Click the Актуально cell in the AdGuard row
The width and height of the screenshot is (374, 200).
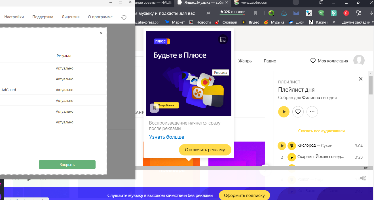tap(65, 90)
